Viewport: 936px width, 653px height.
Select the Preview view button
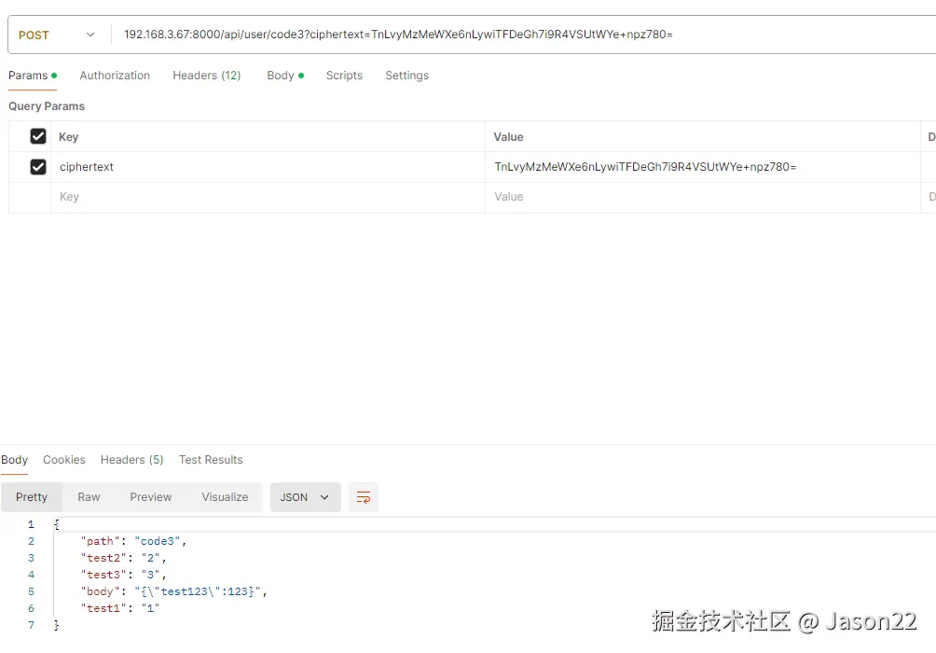[151, 497]
